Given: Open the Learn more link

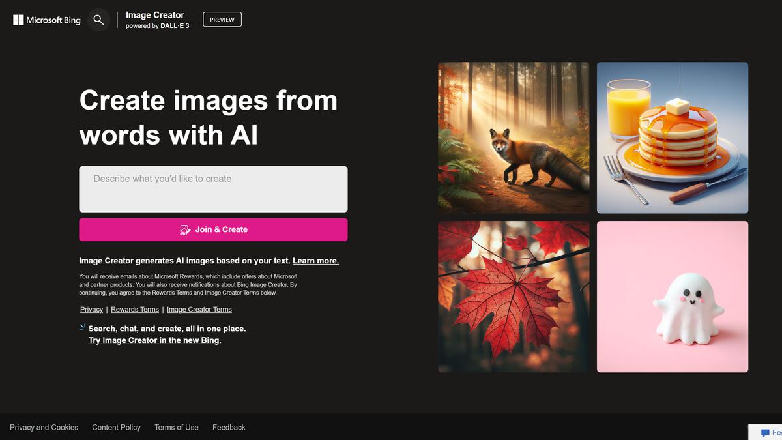Looking at the screenshot, I should point(315,260).
